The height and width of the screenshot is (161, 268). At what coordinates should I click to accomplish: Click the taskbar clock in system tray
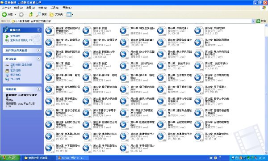(x=262, y=158)
